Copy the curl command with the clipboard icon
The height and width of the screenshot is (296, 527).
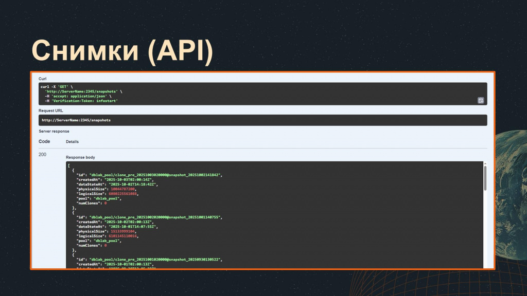pos(481,100)
